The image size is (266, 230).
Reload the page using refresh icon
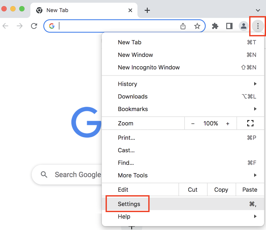[34, 26]
